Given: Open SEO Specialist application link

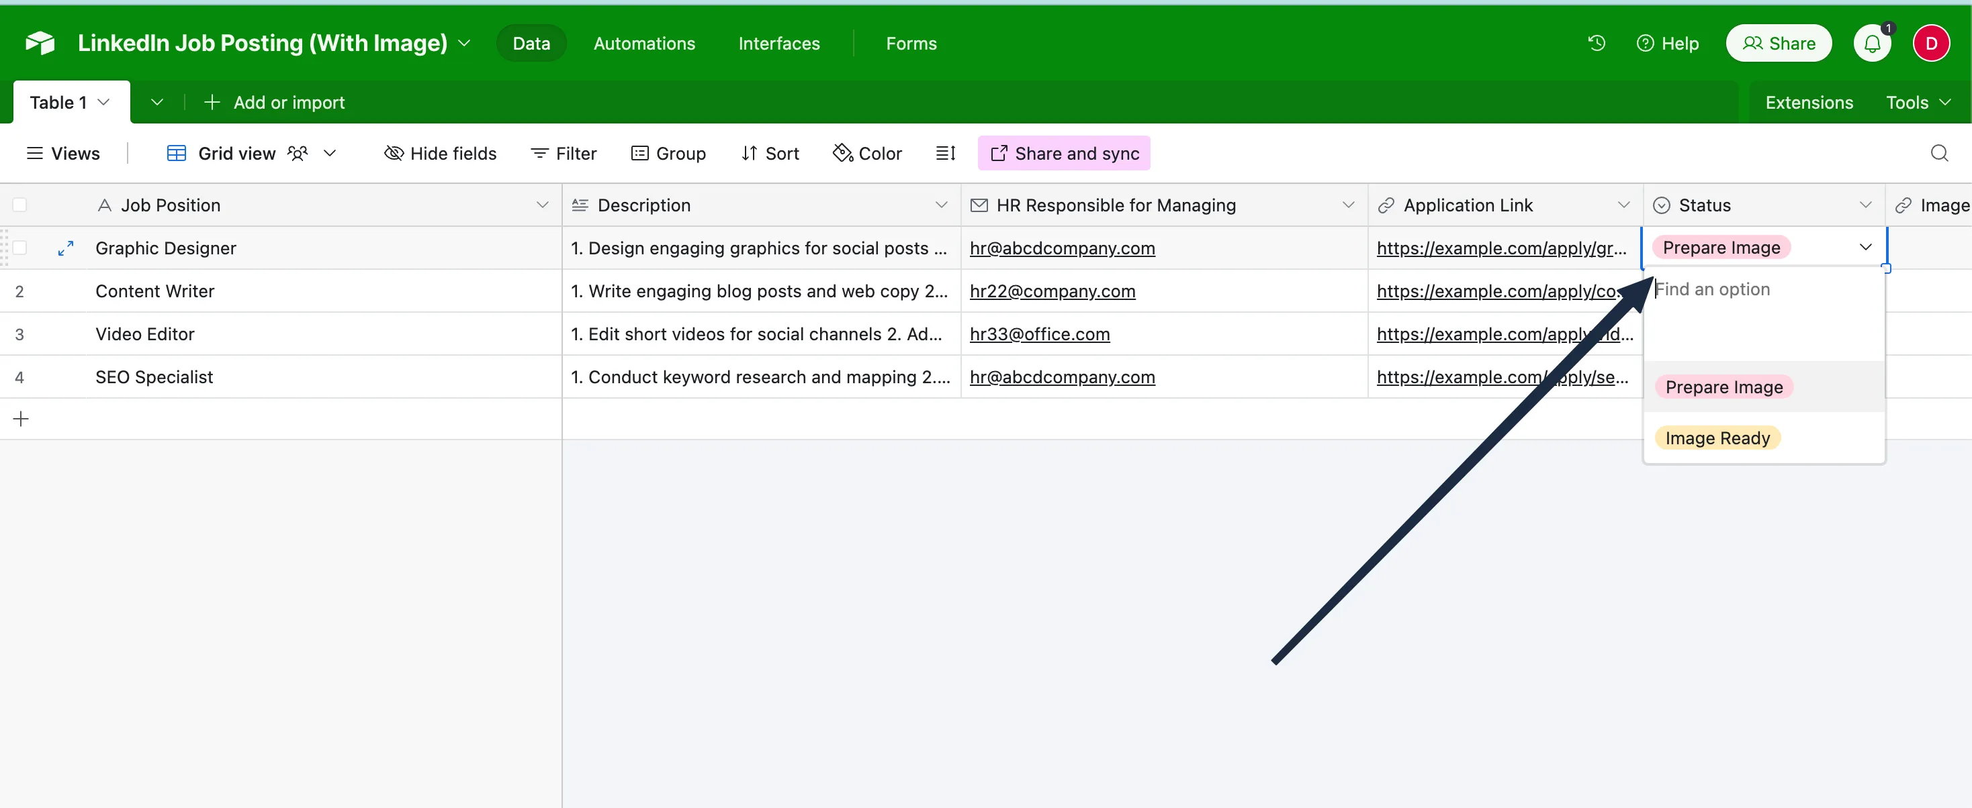Looking at the screenshot, I should pyautogui.click(x=1501, y=376).
